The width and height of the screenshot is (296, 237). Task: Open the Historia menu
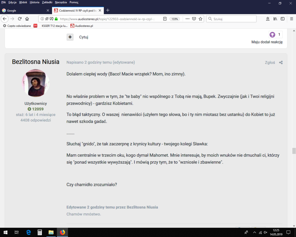(x=35, y=2)
